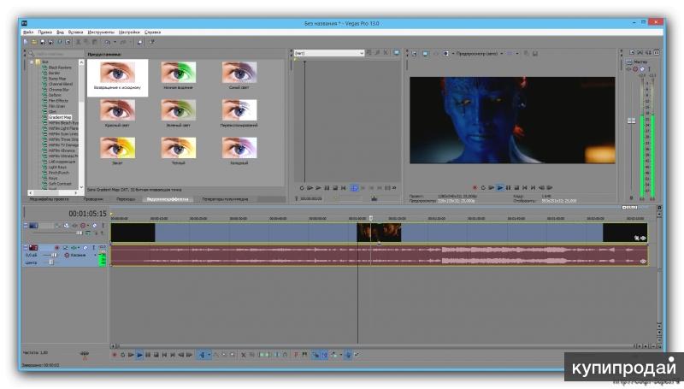Select the Zoom edit tool
The image size is (684, 389).
point(232,355)
